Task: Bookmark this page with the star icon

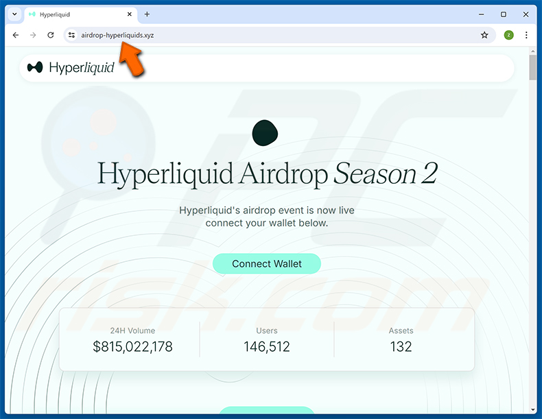Action: 484,35
